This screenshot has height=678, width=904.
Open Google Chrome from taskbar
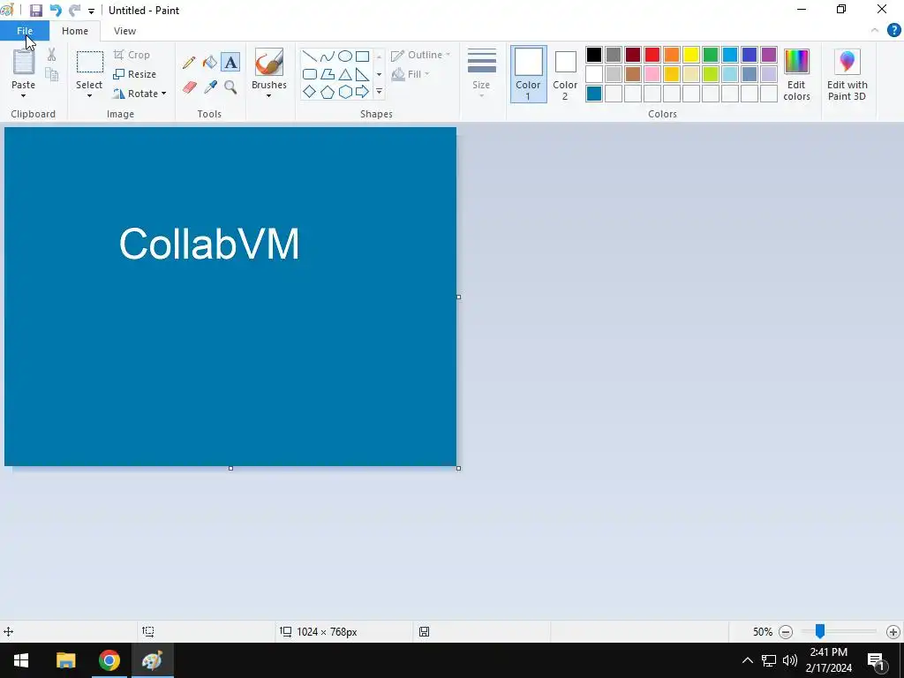tap(109, 660)
